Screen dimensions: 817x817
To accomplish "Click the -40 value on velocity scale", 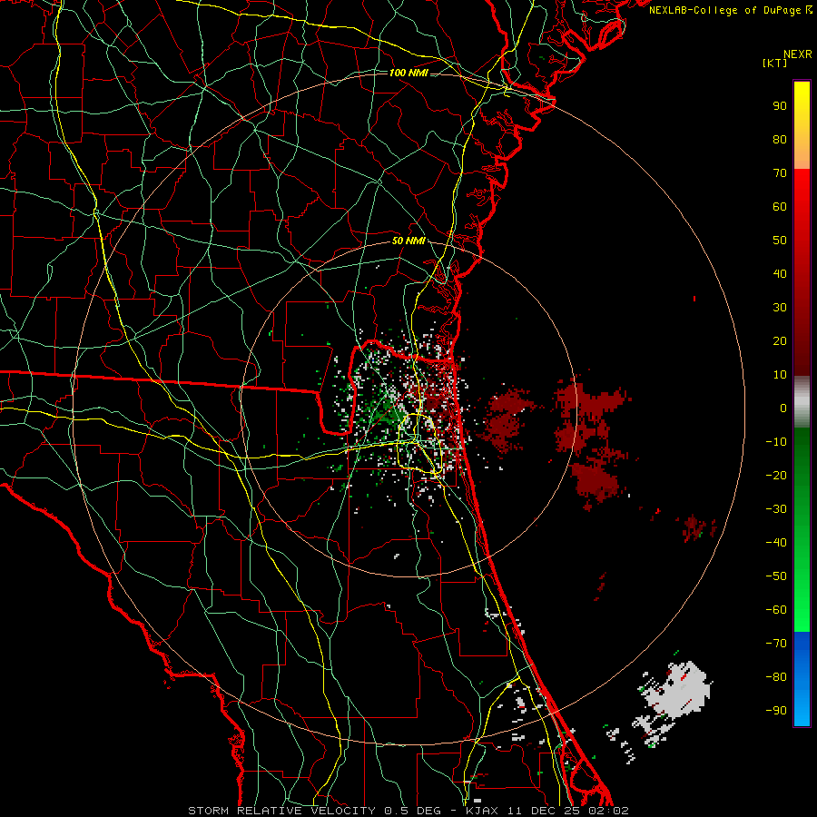I will (776, 543).
